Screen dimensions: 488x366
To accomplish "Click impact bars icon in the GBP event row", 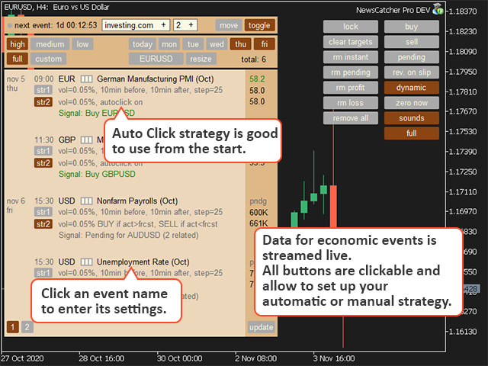I will click(86, 140).
